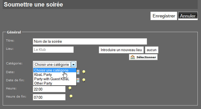This screenshot has height=109, width=201.
Task: Open the calendar picker icon beside Date
Action: [x=78, y=72]
